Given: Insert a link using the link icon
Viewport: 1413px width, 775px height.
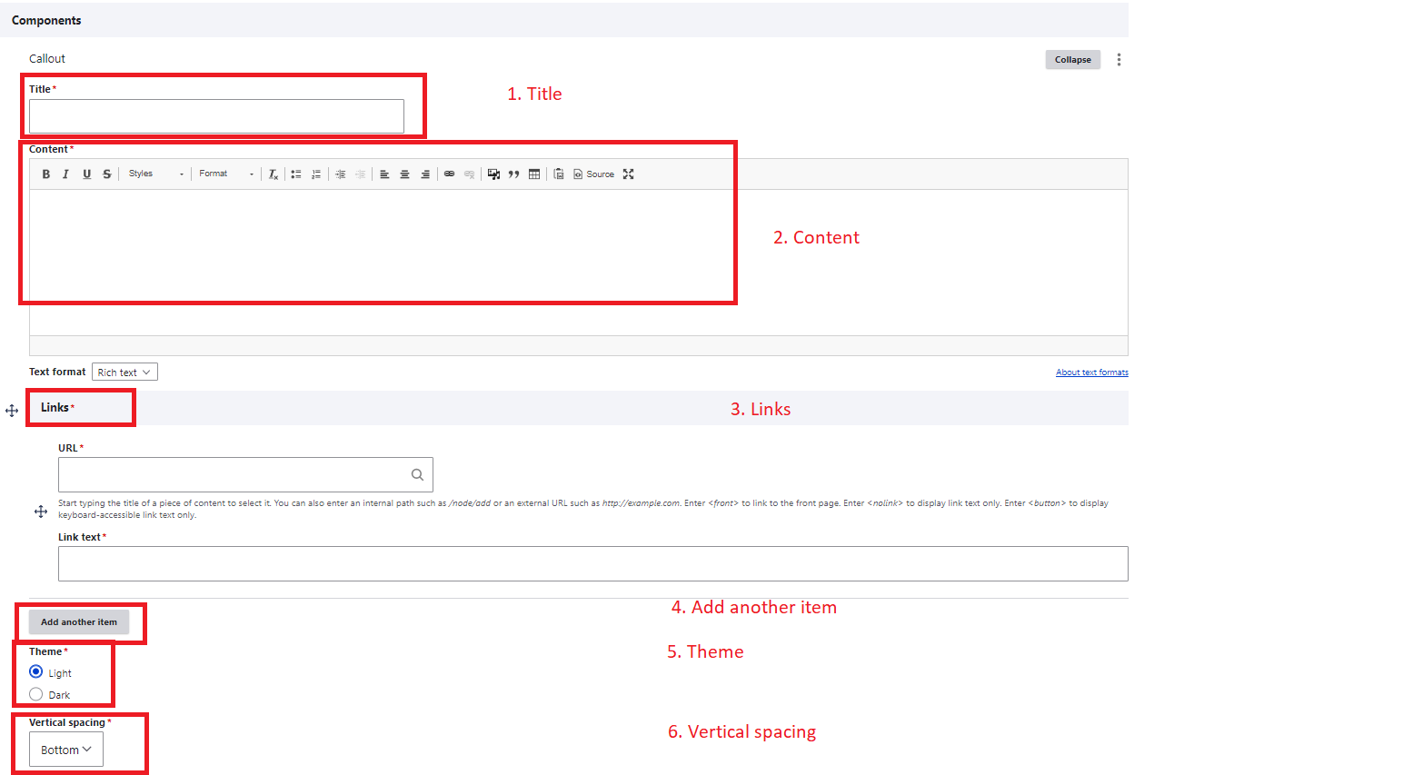Looking at the screenshot, I should [449, 174].
